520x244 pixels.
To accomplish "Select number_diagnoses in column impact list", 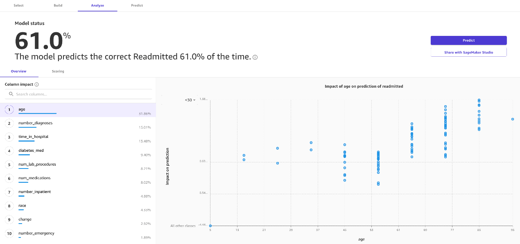I will (78, 124).
